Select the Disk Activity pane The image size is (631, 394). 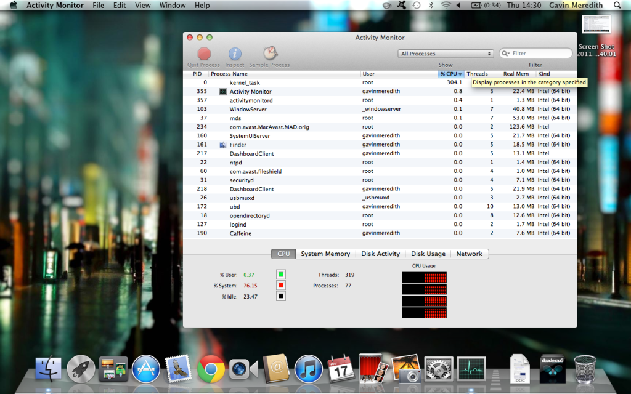click(380, 253)
